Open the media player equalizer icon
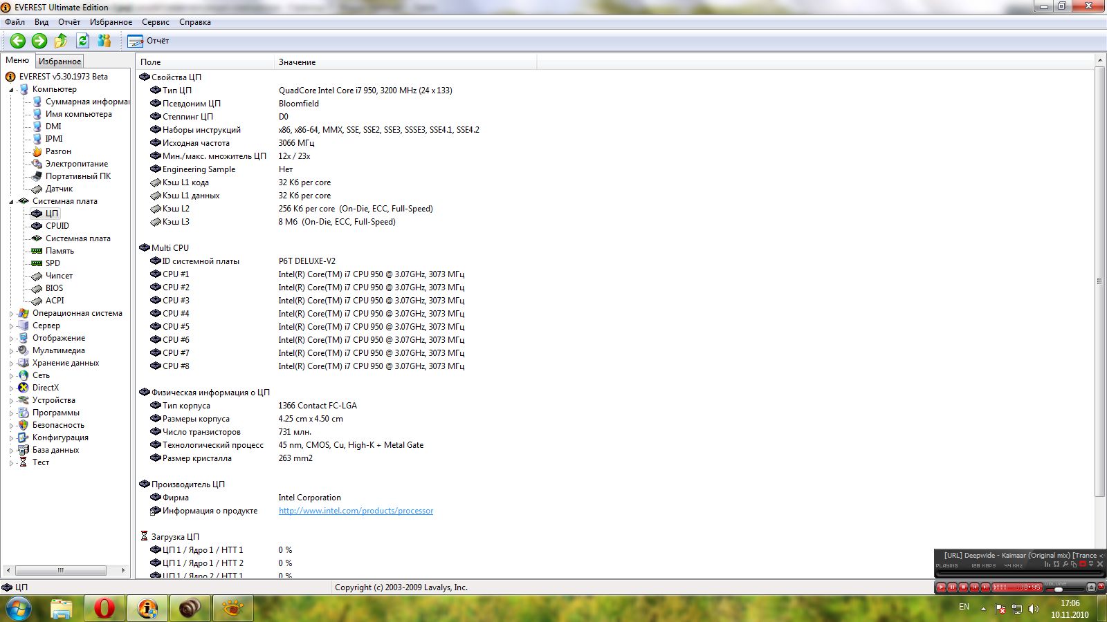 click(x=1048, y=565)
